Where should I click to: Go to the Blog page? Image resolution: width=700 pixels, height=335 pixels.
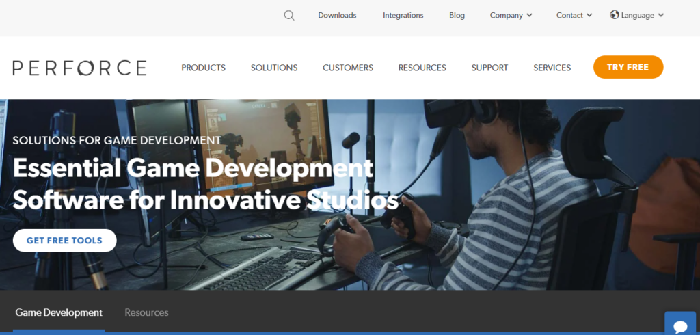tap(457, 16)
